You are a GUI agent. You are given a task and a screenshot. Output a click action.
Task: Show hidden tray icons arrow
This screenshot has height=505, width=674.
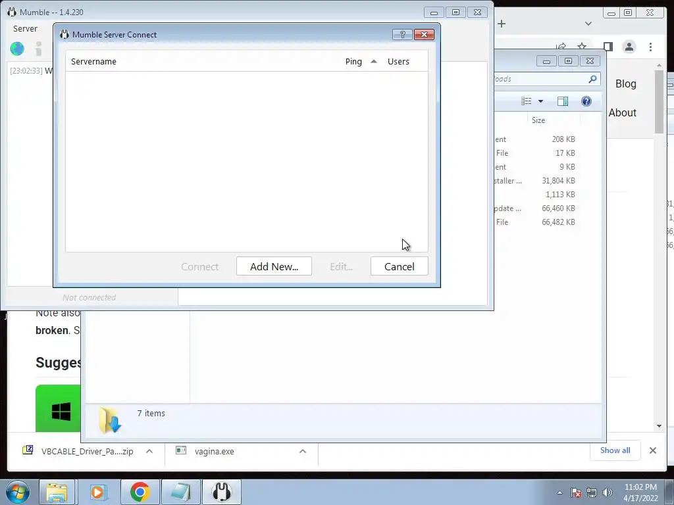[x=559, y=493]
